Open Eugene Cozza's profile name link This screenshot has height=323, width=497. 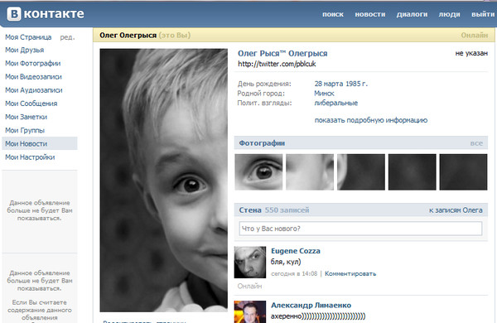296,251
